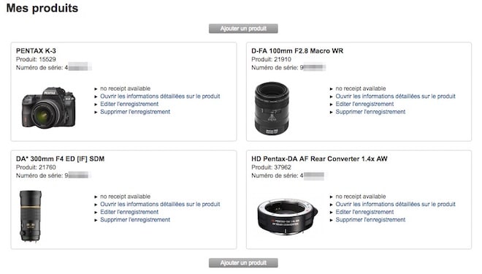
Task: Click the DA* 300mm F4 lens image
Action: tap(31, 216)
